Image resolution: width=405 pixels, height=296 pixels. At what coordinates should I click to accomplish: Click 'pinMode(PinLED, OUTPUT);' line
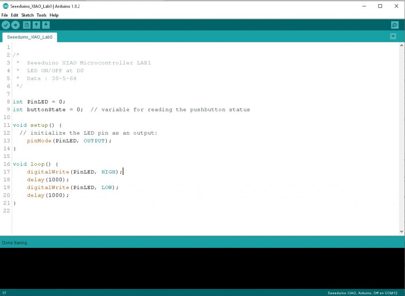[69, 141]
